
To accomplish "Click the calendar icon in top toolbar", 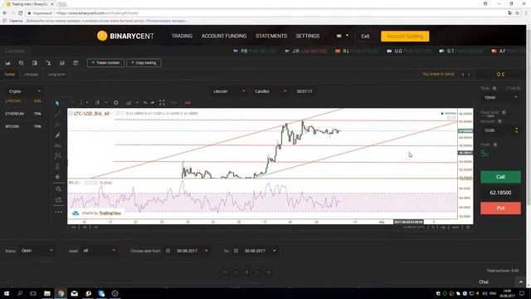I will (76, 63).
